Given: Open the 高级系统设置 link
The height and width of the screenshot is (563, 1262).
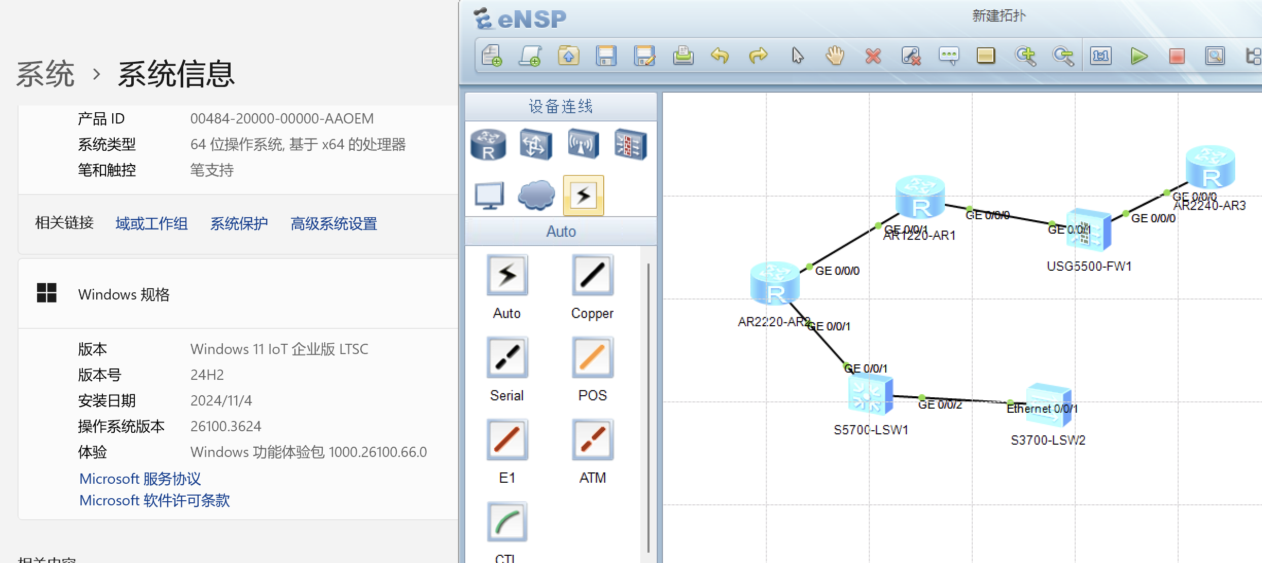Looking at the screenshot, I should (x=334, y=223).
